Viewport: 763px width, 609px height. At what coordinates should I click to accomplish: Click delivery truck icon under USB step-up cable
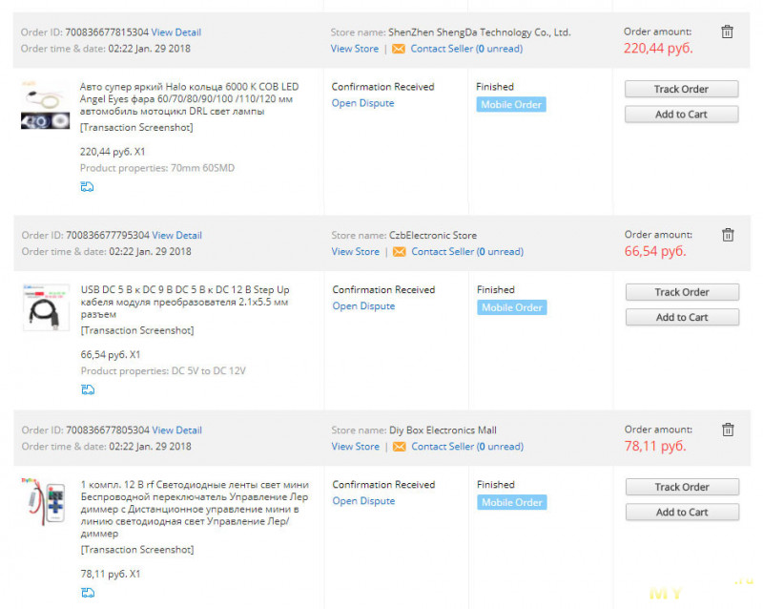tap(88, 389)
